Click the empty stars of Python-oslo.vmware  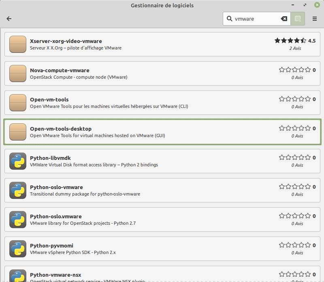295,216
